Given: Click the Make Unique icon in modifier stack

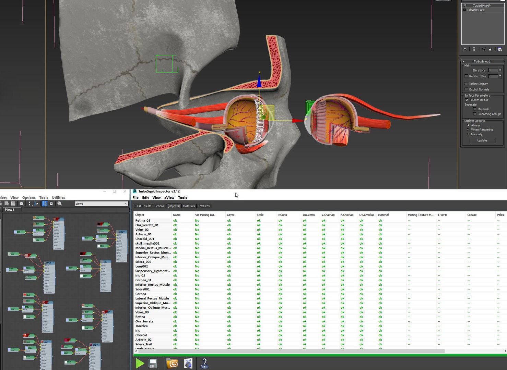Looking at the screenshot, I should tap(484, 49).
